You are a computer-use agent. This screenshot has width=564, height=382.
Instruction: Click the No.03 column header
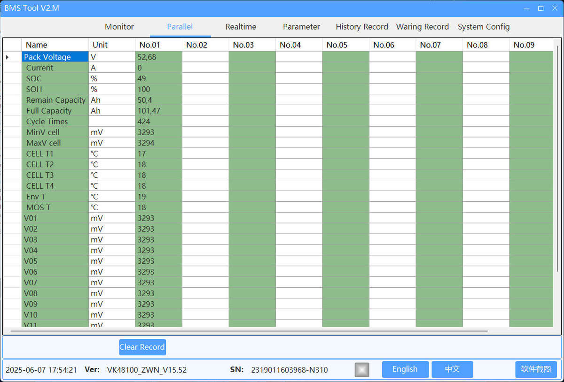point(252,45)
